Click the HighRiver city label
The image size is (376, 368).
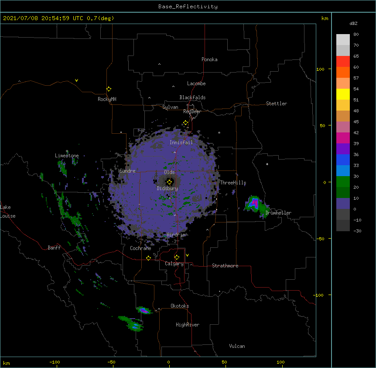coord(188,325)
